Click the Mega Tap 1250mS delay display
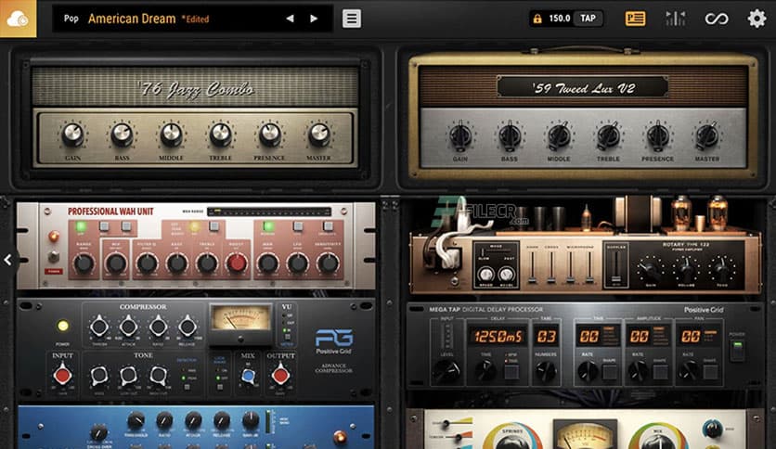This screenshot has height=449, width=776. pos(498,337)
